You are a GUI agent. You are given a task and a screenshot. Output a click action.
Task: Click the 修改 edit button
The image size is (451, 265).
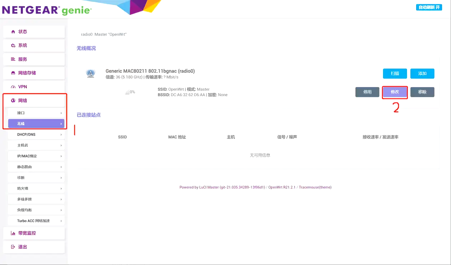click(x=395, y=92)
